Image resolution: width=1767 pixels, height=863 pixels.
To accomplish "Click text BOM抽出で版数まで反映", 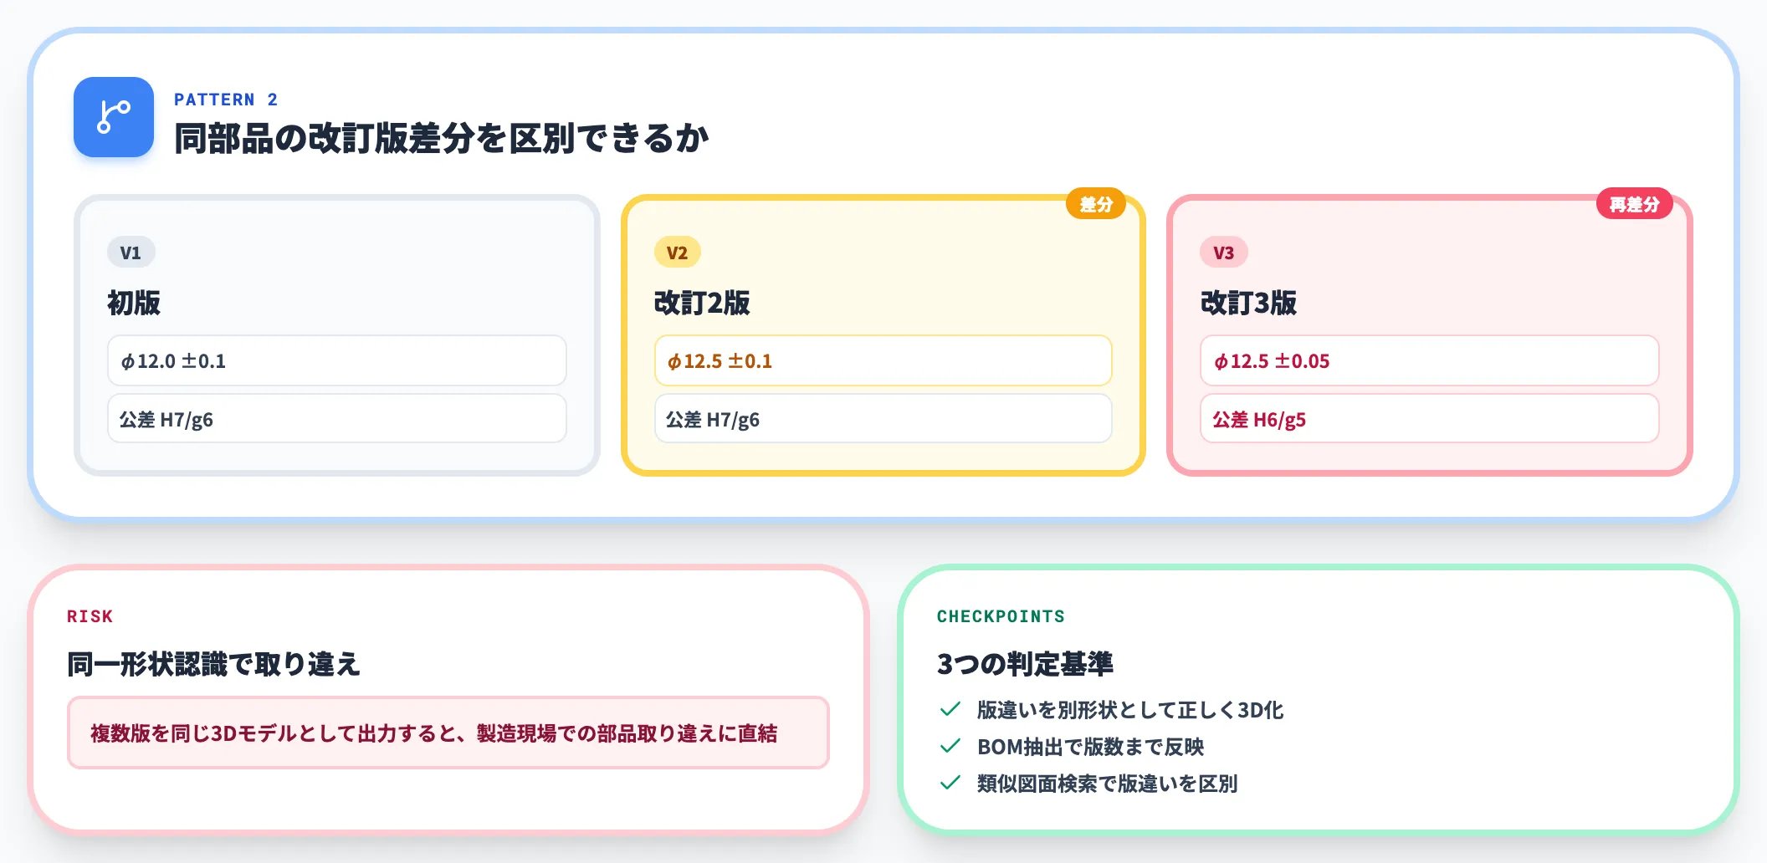I will 1091,747.
